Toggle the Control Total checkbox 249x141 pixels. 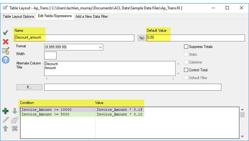pos(186,70)
